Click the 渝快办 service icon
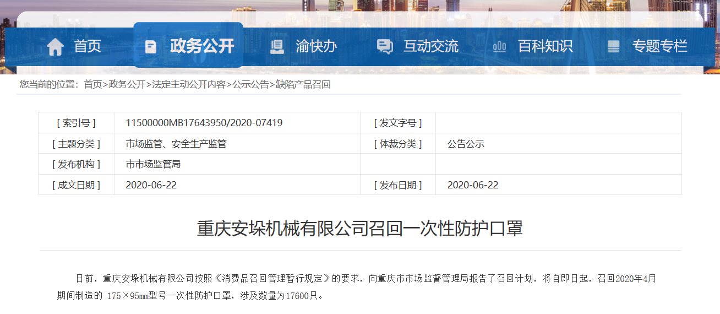The height and width of the screenshot is (314, 720). point(277,46)
